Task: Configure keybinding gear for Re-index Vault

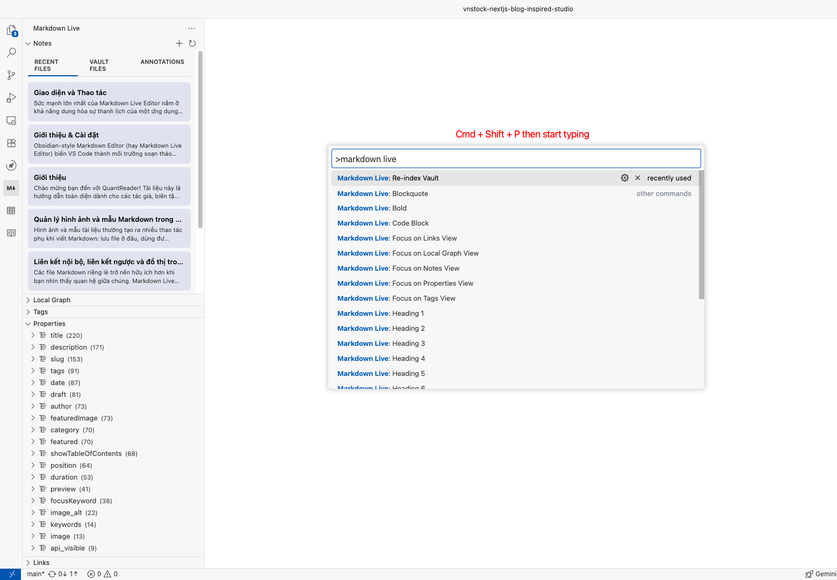Action: pyautogui.click(x=625, y=178)
